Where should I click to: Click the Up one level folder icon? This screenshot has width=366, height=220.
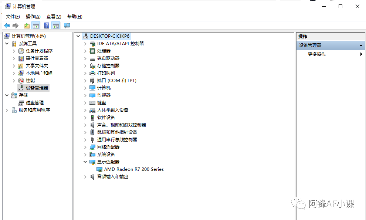(x=27, y=26)
